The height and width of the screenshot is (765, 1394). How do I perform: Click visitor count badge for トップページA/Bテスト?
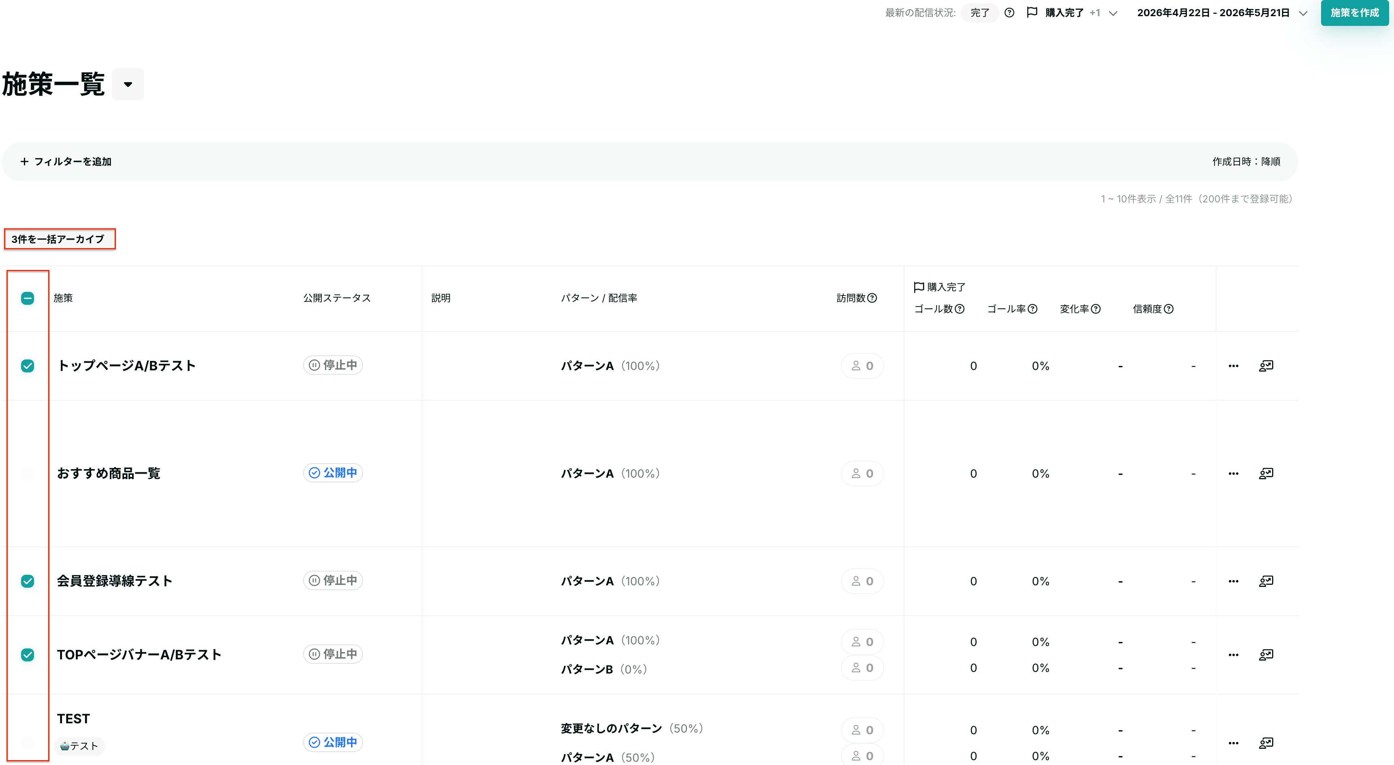click(862, 366)
